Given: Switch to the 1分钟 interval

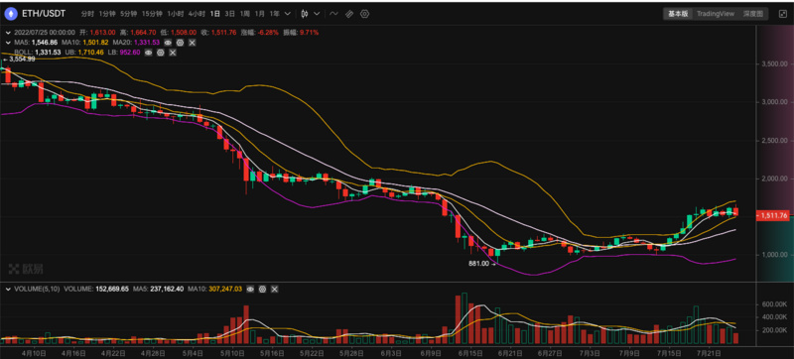Looking at the screenshot, I should [107, 14].
